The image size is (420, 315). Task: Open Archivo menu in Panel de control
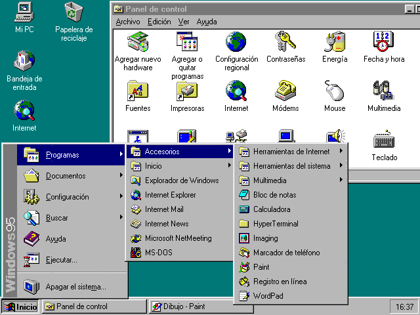[x=128, y=22]
